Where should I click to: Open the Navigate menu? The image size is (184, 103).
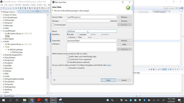[26, 5]
